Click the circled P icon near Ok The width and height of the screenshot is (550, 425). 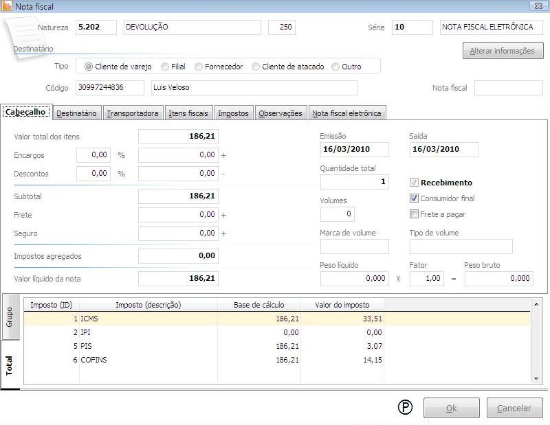pyautogui.click(x=405, y=407)
